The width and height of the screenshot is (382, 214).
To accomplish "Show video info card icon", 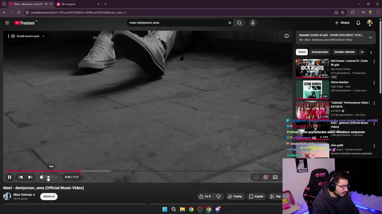I will click(286, 36).
